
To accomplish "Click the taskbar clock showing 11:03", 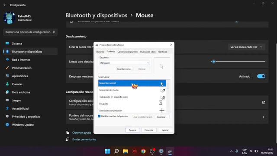I will tap(267, 151).
